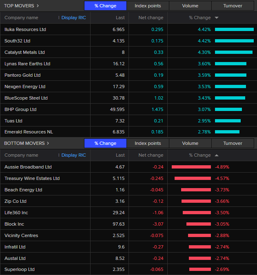
Task: Open the Turnover tab in Top Movers
Action: pyautogui.click(x=233, y=6)
